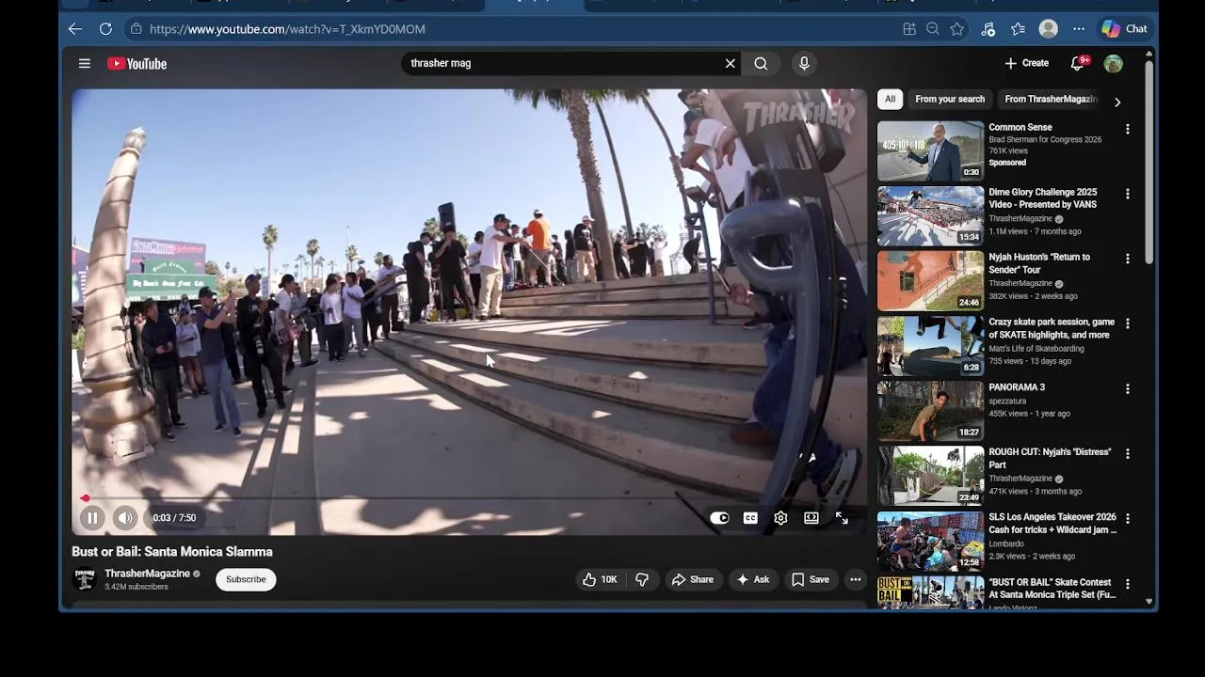Open the favorites list icon
The width and height of the screenshot is (1205, 677).
tap(1019, 29)
